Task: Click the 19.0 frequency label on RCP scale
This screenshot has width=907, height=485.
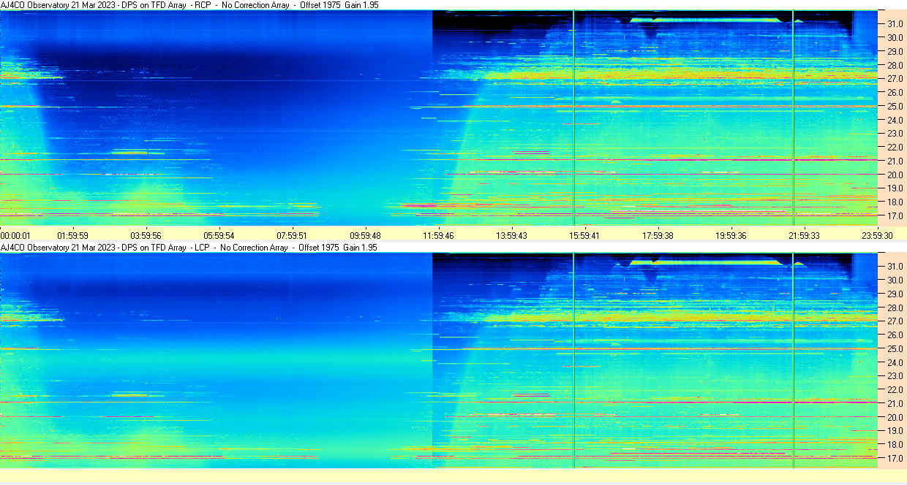Action: pos(895,188)
